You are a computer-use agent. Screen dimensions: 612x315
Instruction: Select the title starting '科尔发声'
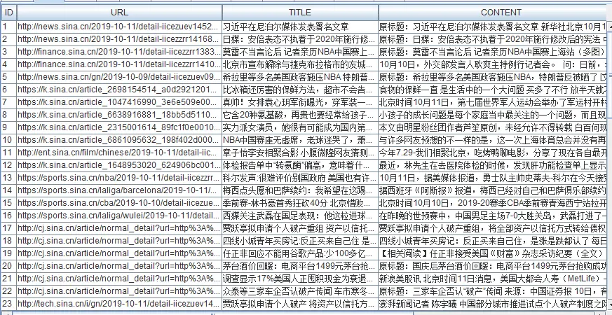click(300, 178)
